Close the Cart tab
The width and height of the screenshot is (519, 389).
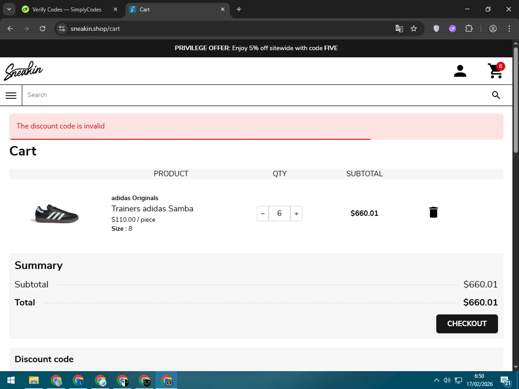point(223,9)
